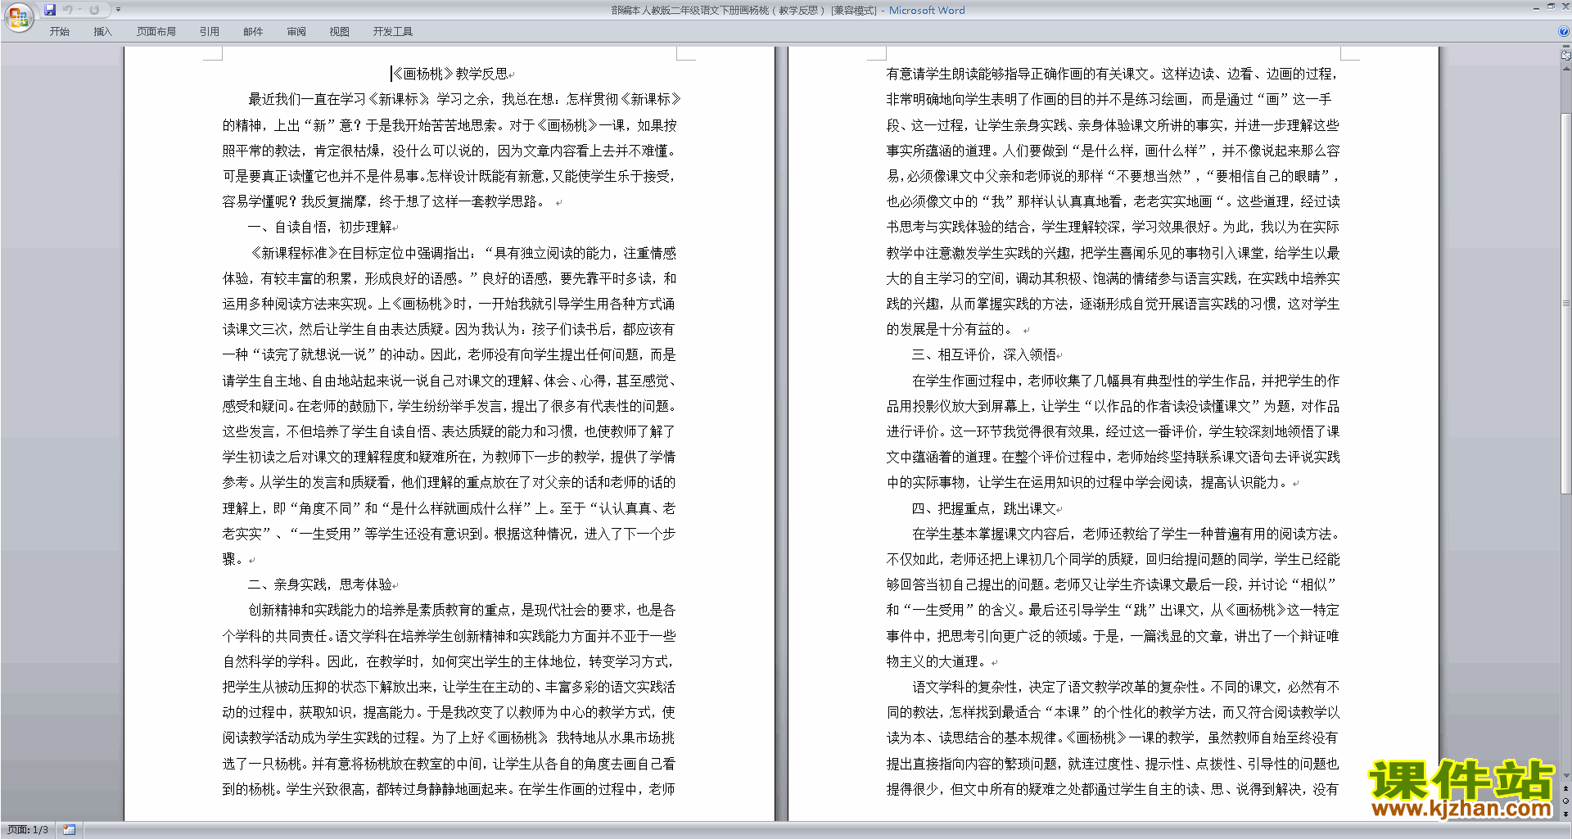Restore down the Microsoft Word window

[1551, 7]
